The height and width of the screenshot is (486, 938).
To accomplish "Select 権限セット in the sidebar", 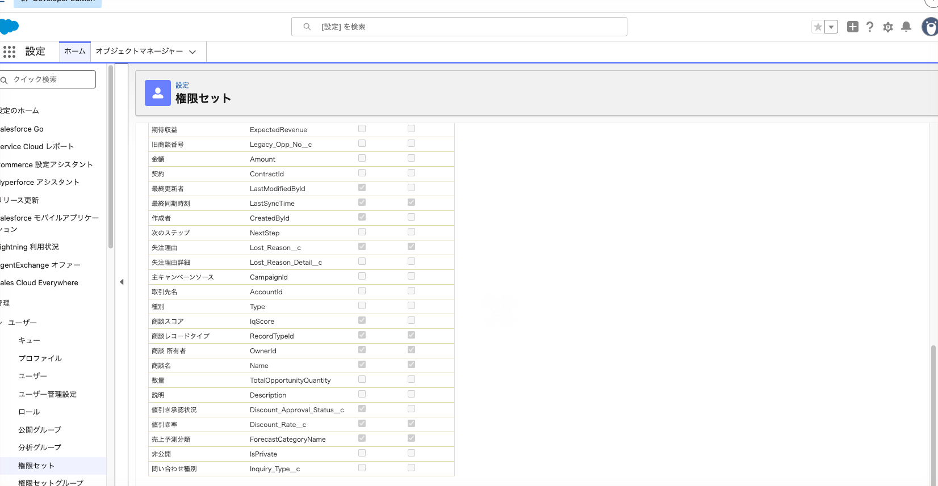I will (36, 466).
